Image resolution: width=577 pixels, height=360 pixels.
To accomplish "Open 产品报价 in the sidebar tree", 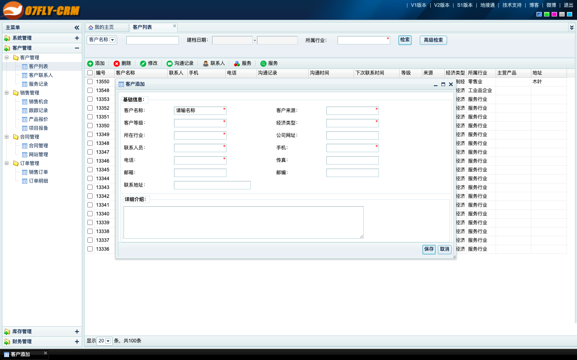I will pyautogui.click(x=38, y=119).
